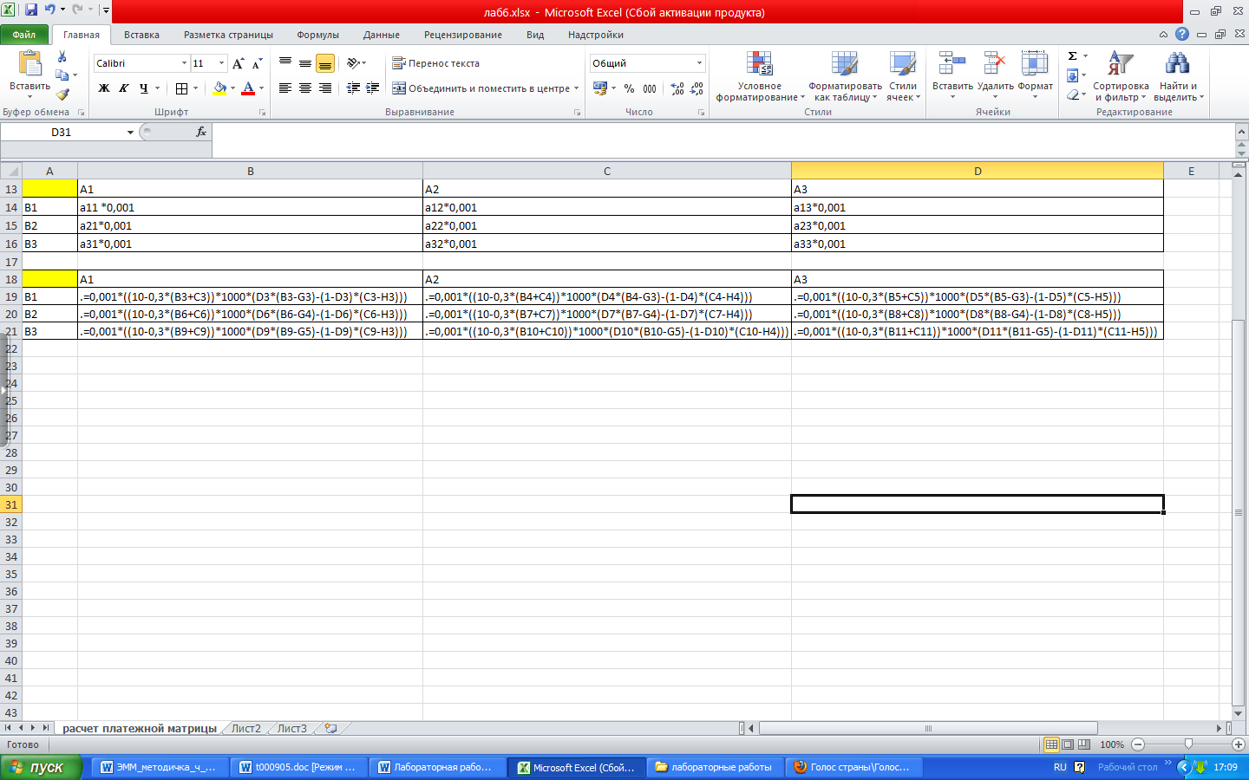Click the fx Insert Function icon
Viewport: 1249px width, 780px height.
coord(201,132)
